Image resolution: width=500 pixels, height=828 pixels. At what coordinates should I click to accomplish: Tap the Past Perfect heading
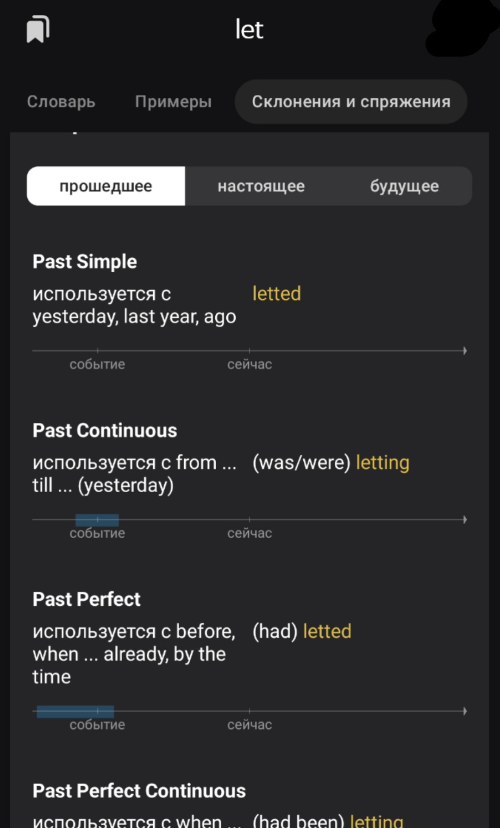(87, 599)
